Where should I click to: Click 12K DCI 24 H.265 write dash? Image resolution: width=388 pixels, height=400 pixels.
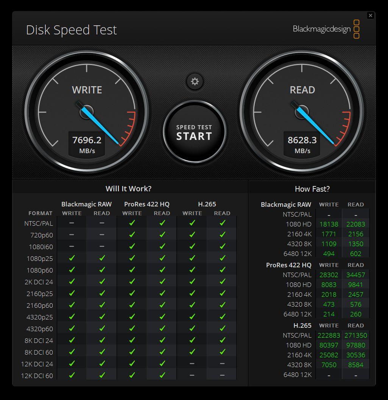coord(192,364)
